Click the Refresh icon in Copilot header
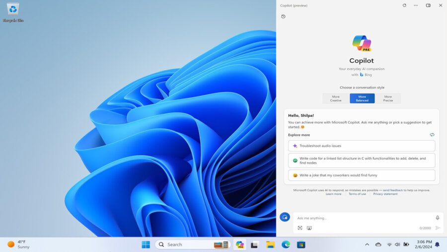 [x=404, y=5]
